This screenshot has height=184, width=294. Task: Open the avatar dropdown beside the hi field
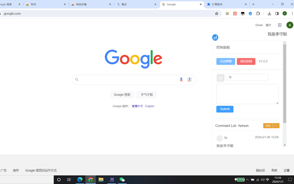tap(220, 78)
